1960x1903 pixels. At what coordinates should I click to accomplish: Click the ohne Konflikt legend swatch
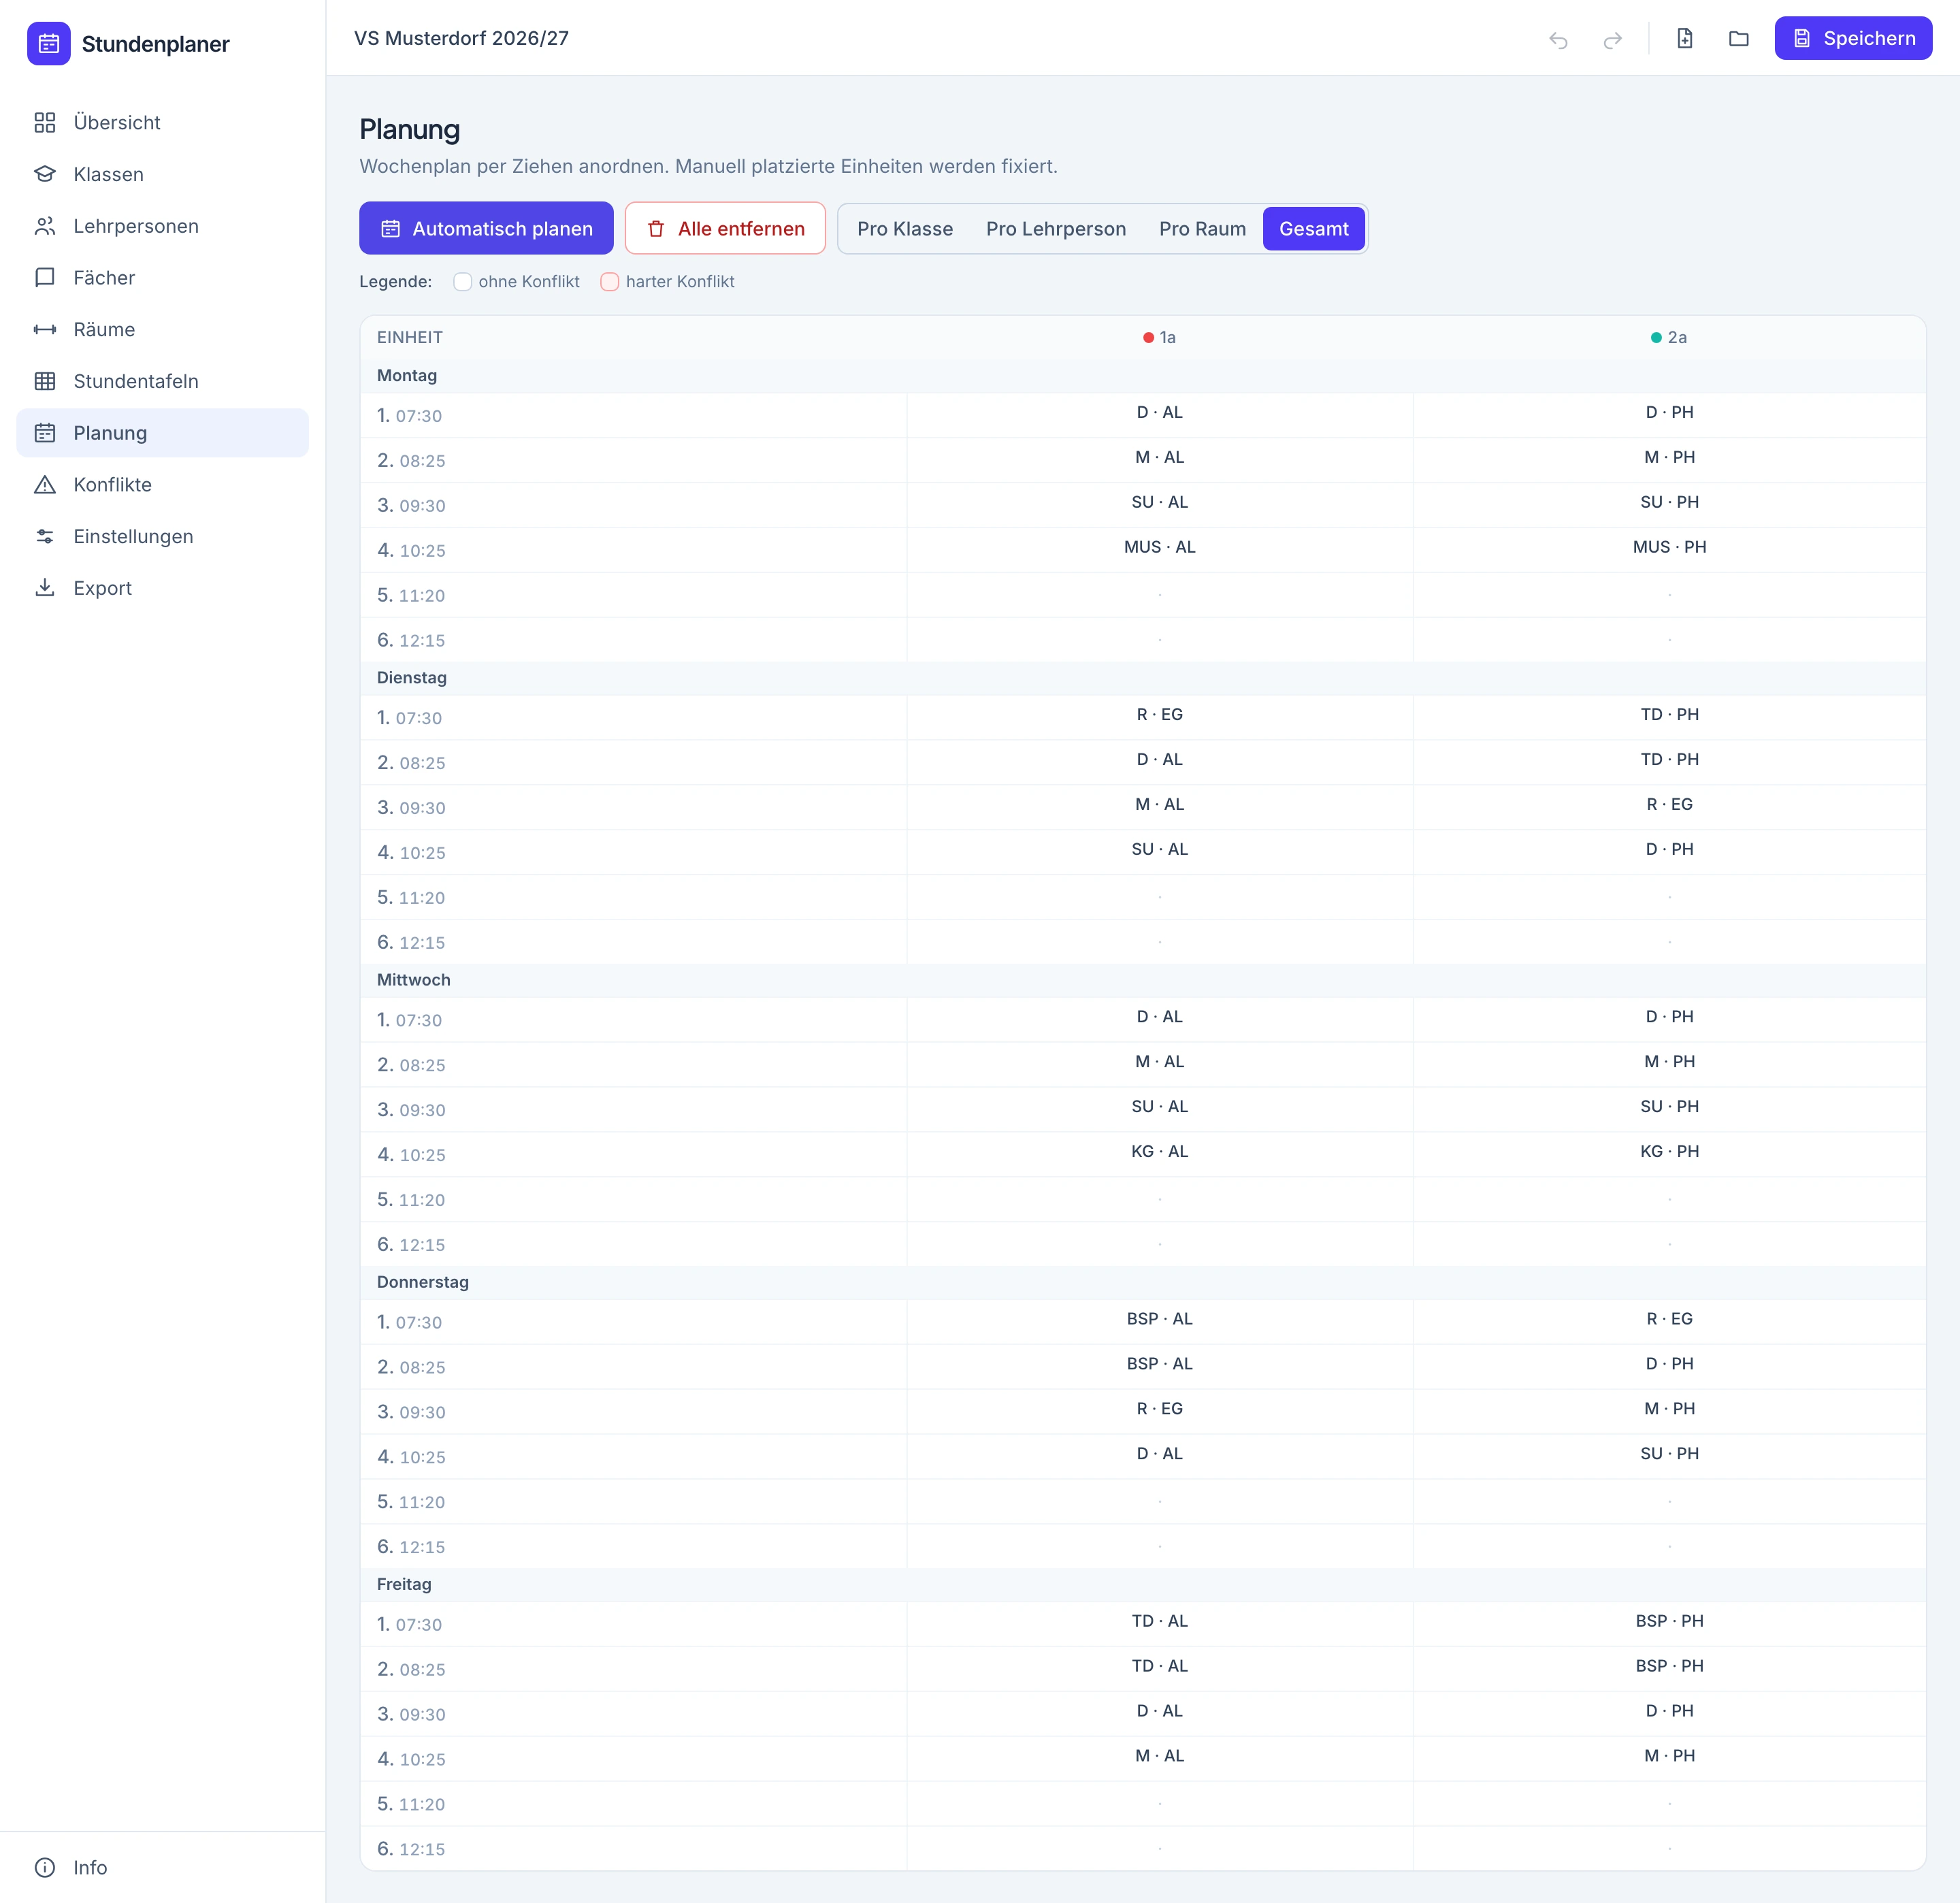click(x=462, y=282)
